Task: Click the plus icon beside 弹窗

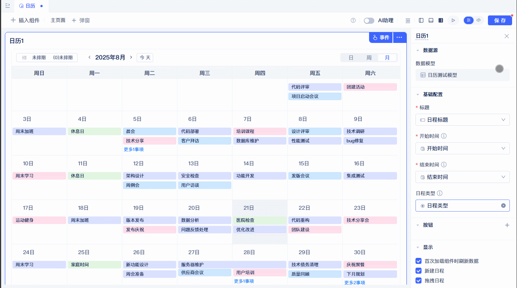Action: [x=74, y=20]
